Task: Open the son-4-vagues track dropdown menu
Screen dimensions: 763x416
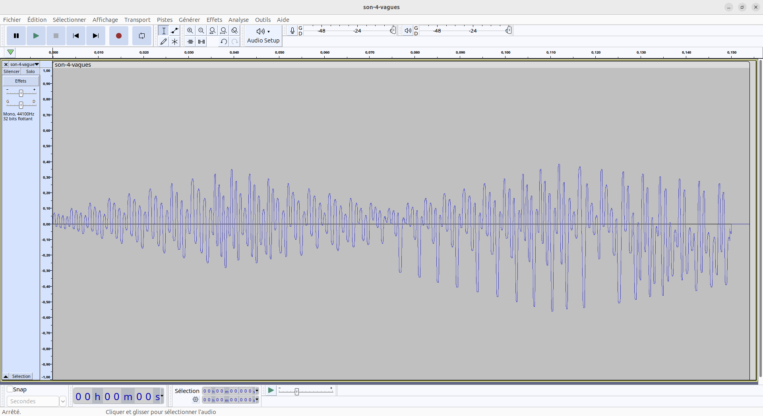Action: (x=24, y=64)
